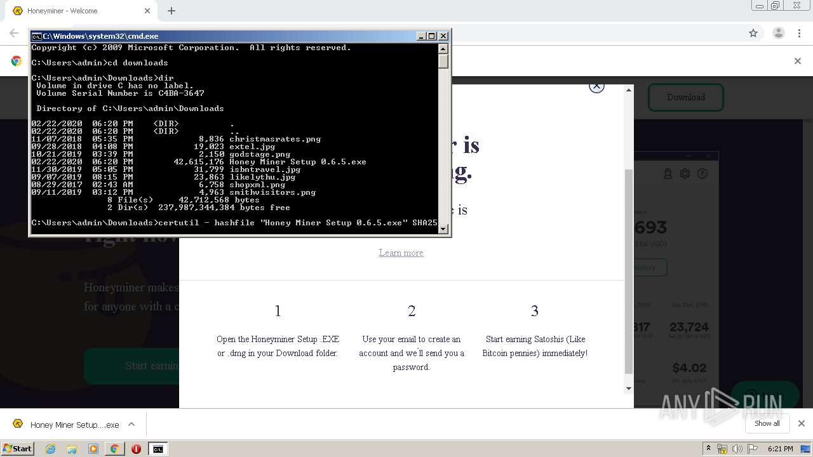The width and height of the screenshot is (813, 457).
Task: Open new Chrome tab with plus button
Action: point(171,11)
